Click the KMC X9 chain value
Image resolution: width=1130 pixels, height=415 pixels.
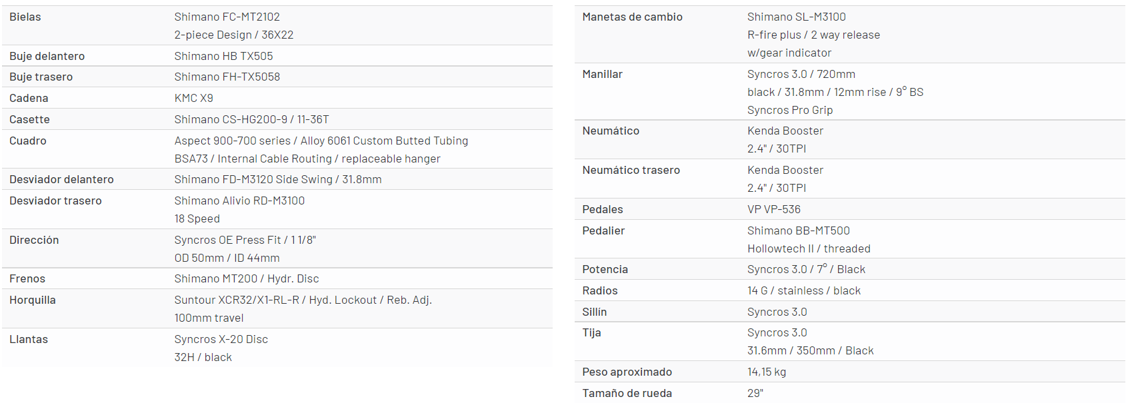193,98
